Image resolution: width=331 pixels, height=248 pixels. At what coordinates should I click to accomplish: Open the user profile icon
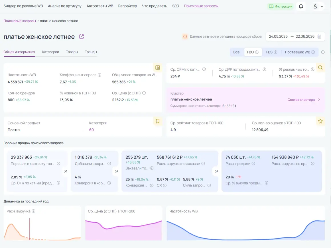click(x=315, y=6)
